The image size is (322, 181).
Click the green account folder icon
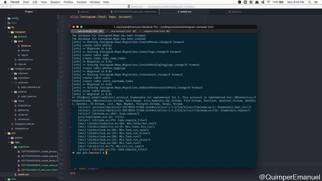click(x=16, y=37)
